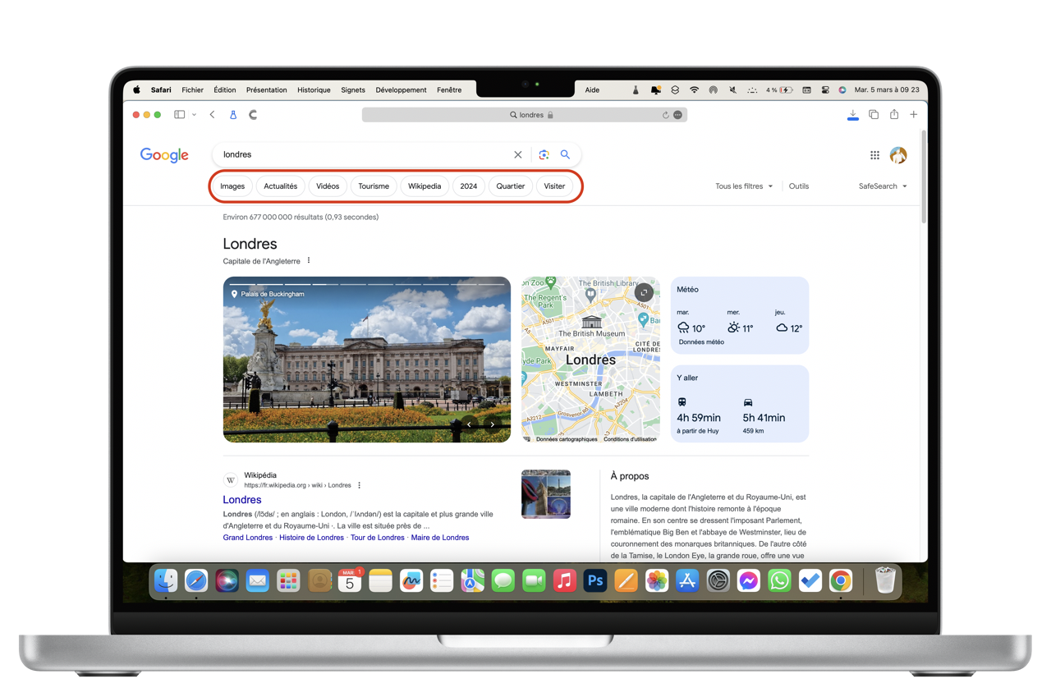This screenshot has height=683, width=1051.
Task: Open more options beside Capitale de l'Angleterre
Action: [x=309, y=261]
